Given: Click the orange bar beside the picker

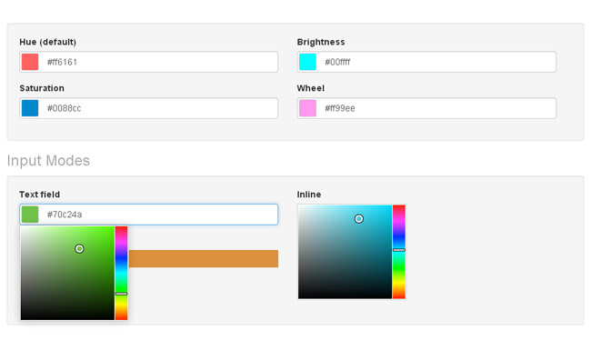Looking at the screenshot, I should [x=204, y=258].
